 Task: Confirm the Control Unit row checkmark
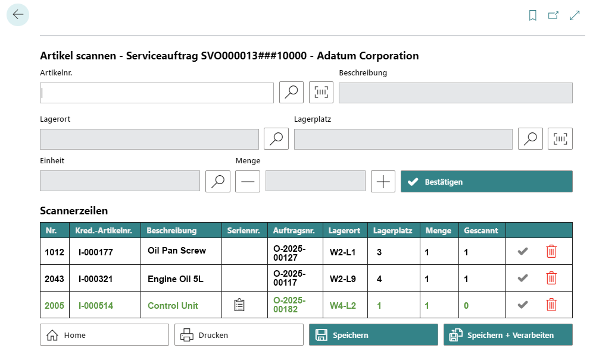coord(523,305)
